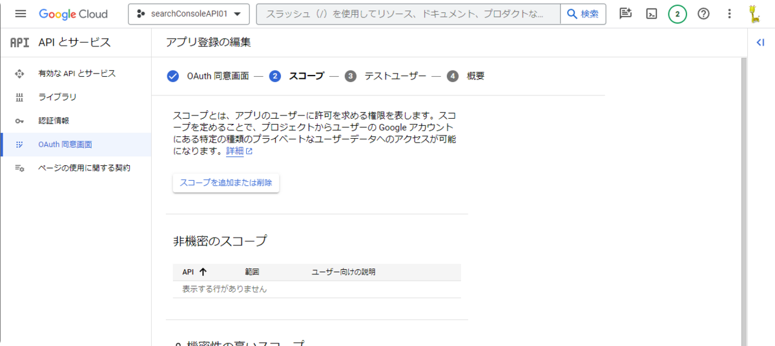This screenshot has height=346, width=775.
Task: Select the スコープ step 2
Action: pyautogui.click(x=307, y=76)
